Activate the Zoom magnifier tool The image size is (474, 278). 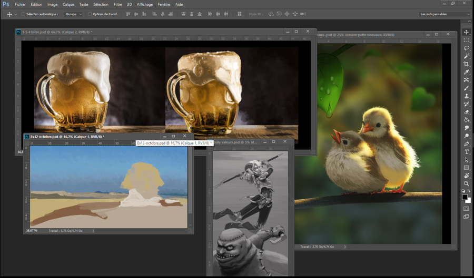(x=467, y=183)
